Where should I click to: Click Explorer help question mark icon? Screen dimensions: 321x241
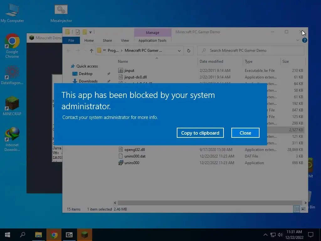click(x=304, y=40)
